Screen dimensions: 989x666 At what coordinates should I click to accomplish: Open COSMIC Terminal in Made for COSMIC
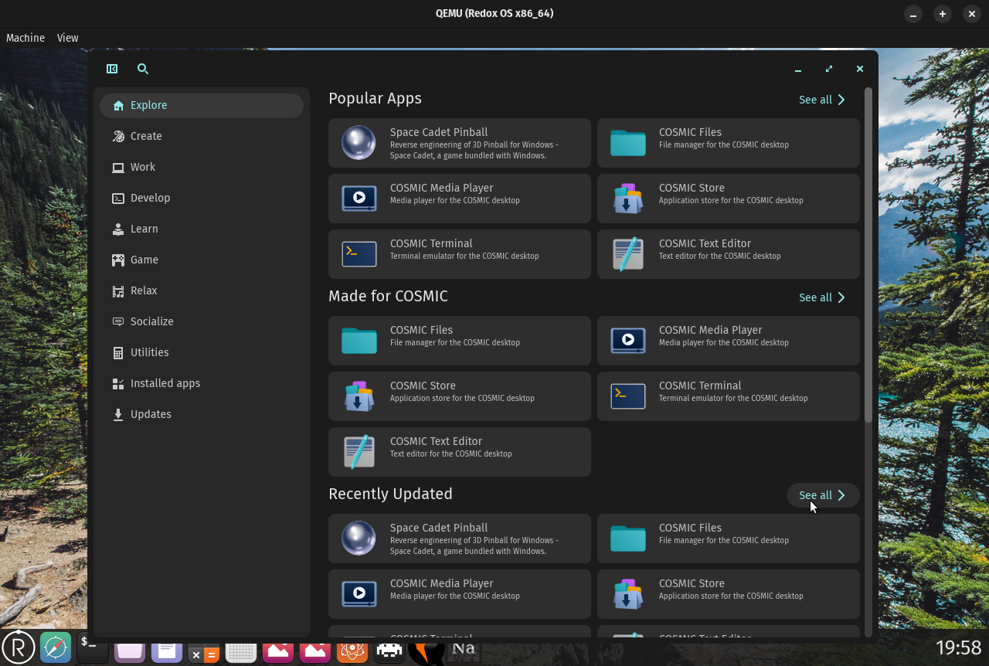point(729,396)
